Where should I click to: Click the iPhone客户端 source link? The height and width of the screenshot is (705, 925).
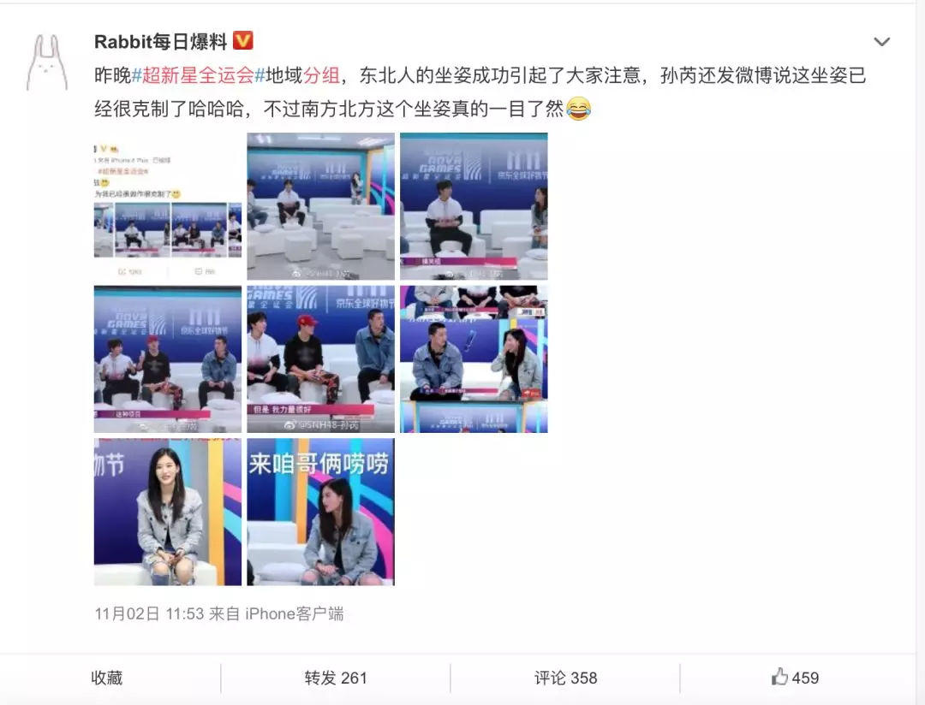295,613
